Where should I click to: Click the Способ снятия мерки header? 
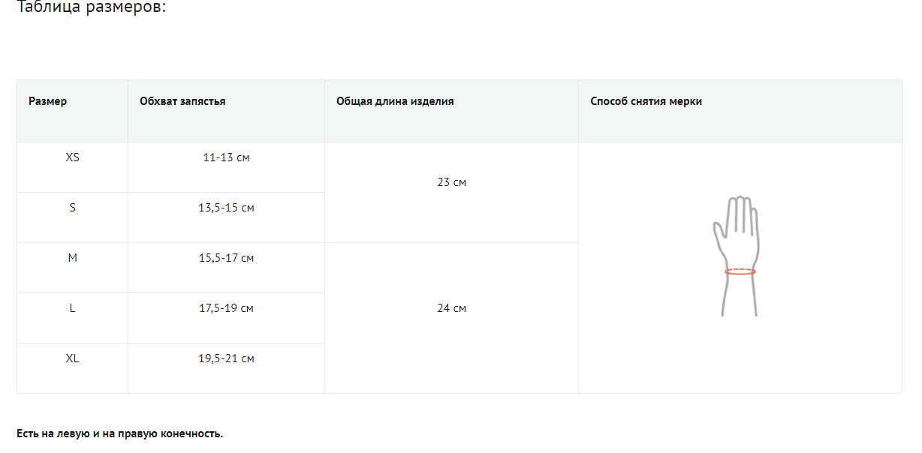tap(646, 101)
